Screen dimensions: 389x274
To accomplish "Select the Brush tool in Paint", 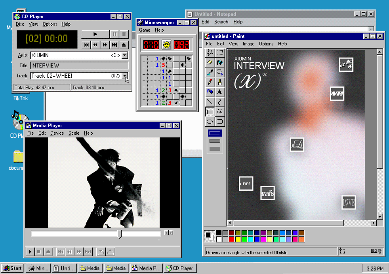I will [x=219, y=82].
